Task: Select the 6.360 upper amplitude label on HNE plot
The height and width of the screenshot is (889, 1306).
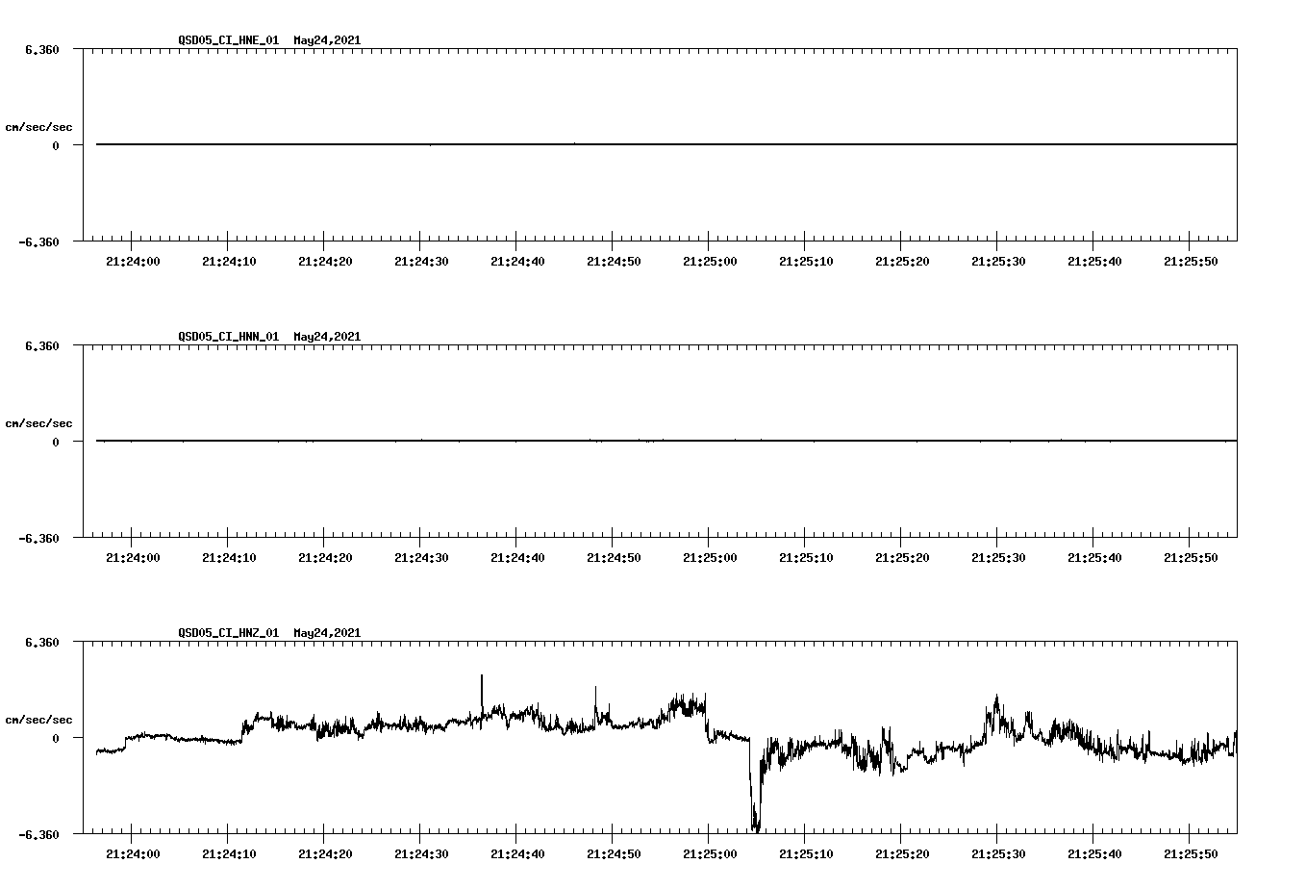Action: click(40, 48)
